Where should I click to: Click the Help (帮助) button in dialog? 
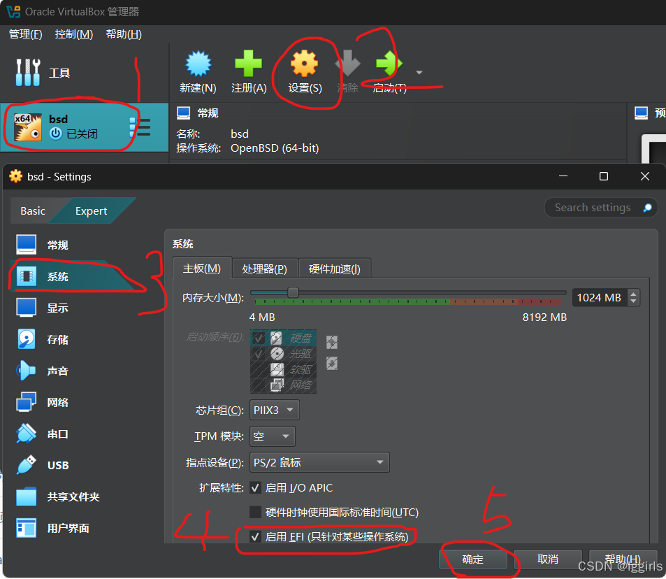tap(623, 559)
